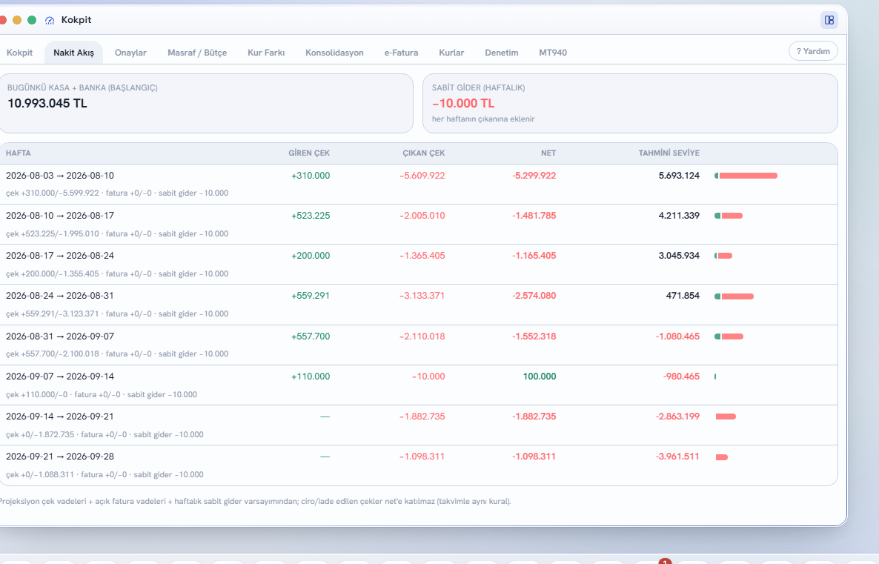Click the Yardım help button
879x564 pixels.
click(x=813, y=51)
